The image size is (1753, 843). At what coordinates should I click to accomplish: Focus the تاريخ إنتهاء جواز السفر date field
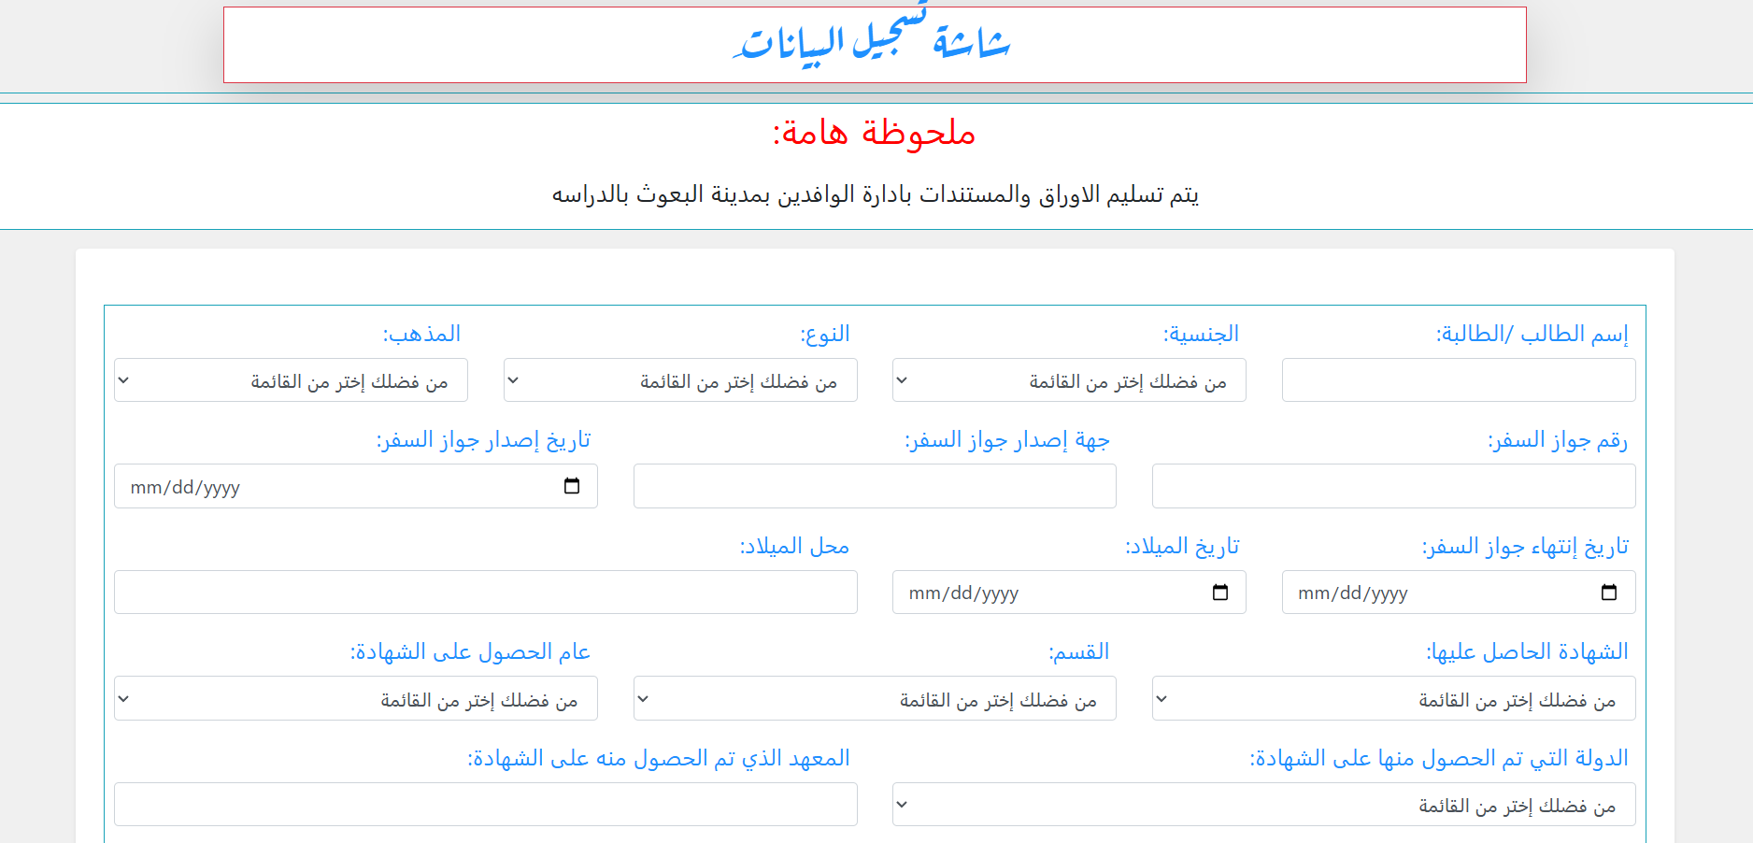(x=1459, y=593)
